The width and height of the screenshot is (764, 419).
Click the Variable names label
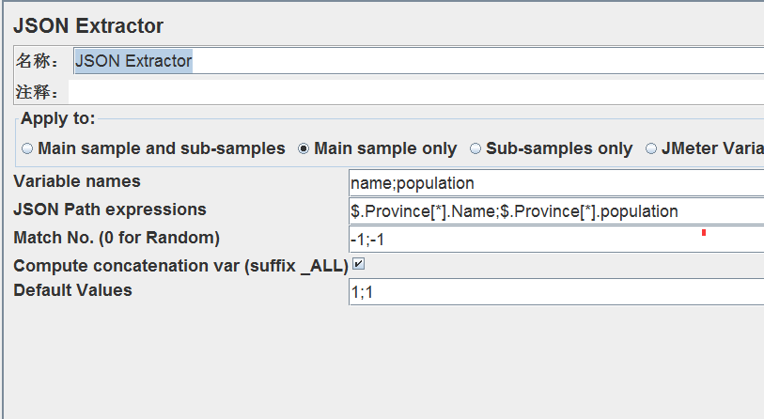77,181
